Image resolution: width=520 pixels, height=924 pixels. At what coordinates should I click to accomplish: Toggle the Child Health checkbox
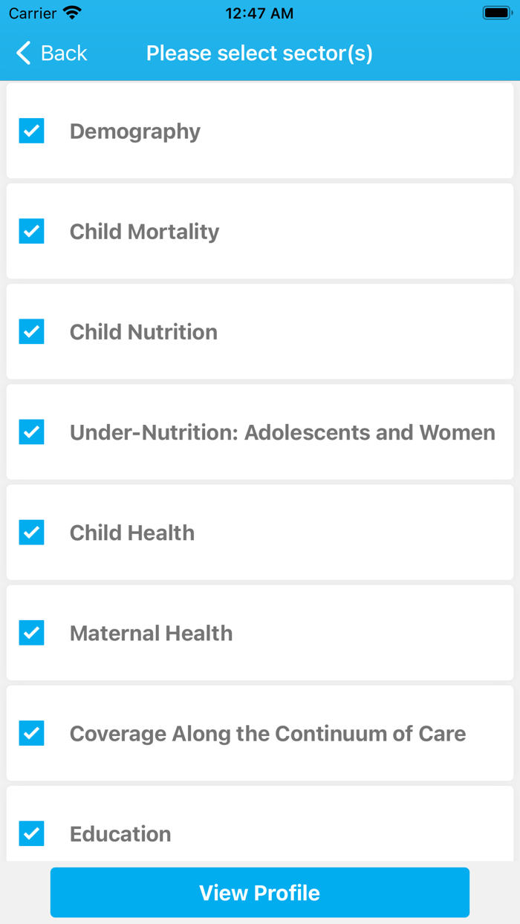click(31, 532)
